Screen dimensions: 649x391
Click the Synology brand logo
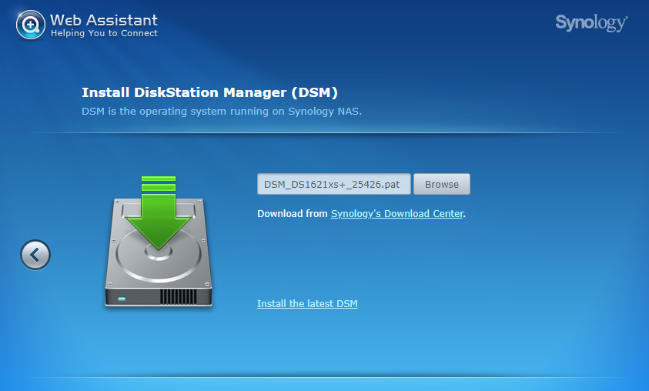pos(590,23)
